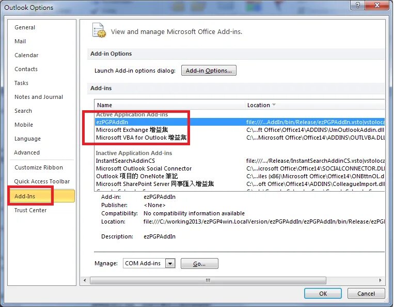Open Contacts settings
This screenshot has width=394, height=307.
[x=26, y=69]
